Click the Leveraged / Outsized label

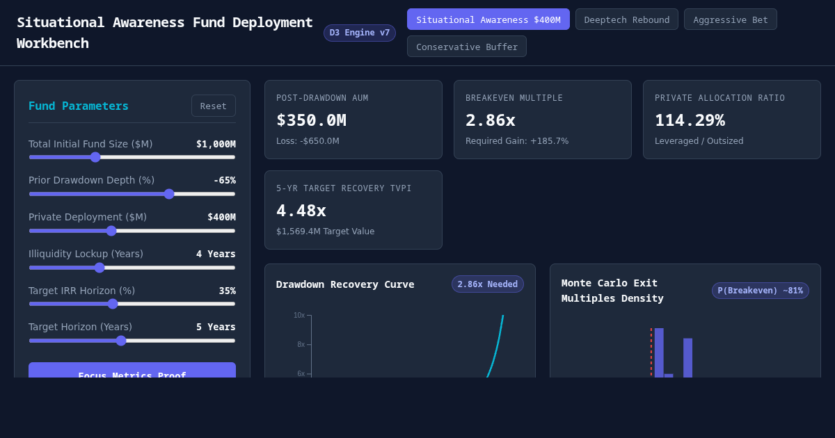pos(699,141)
